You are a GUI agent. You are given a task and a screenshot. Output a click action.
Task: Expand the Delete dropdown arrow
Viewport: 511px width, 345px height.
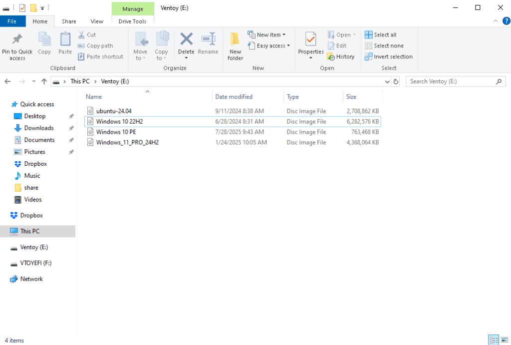[187, 58]
